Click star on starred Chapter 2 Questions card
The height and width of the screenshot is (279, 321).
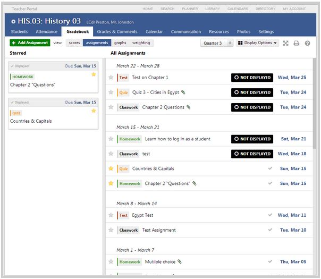94,74
